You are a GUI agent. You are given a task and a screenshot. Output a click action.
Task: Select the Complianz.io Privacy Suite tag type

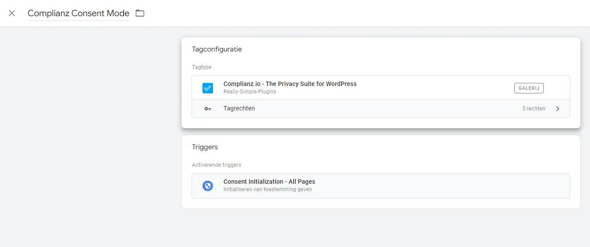381,88
